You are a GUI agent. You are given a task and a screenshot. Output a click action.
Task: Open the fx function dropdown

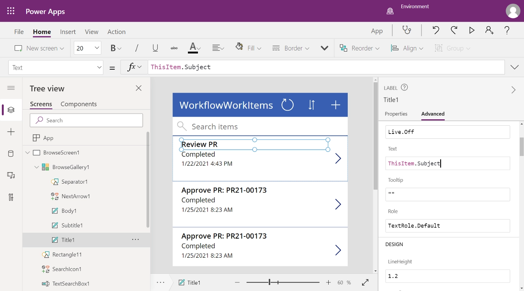tap(134, 67)
